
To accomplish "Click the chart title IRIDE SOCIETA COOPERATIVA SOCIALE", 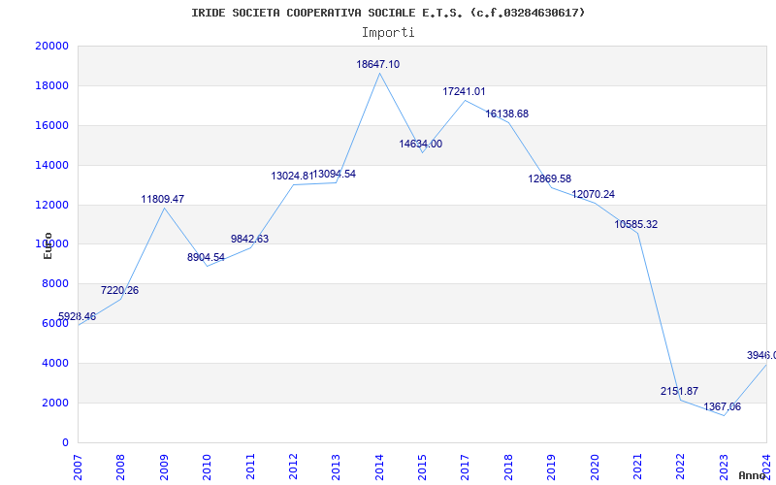I will click(388, 13).
